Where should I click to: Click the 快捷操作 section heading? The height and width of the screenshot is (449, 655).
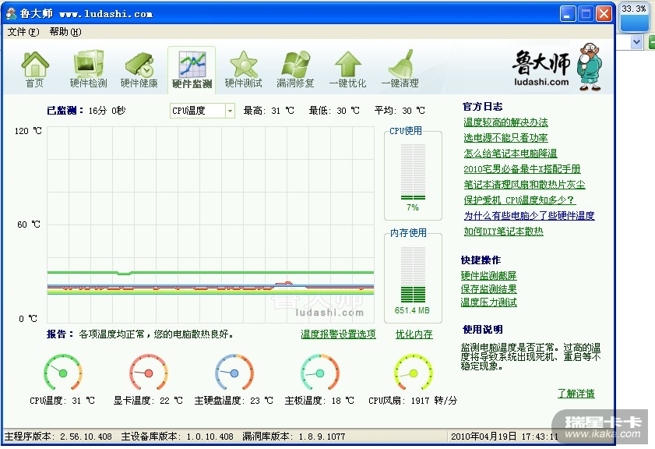point(481,260)
